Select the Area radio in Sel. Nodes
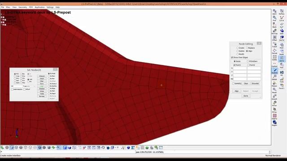 (x=15, y=76)
